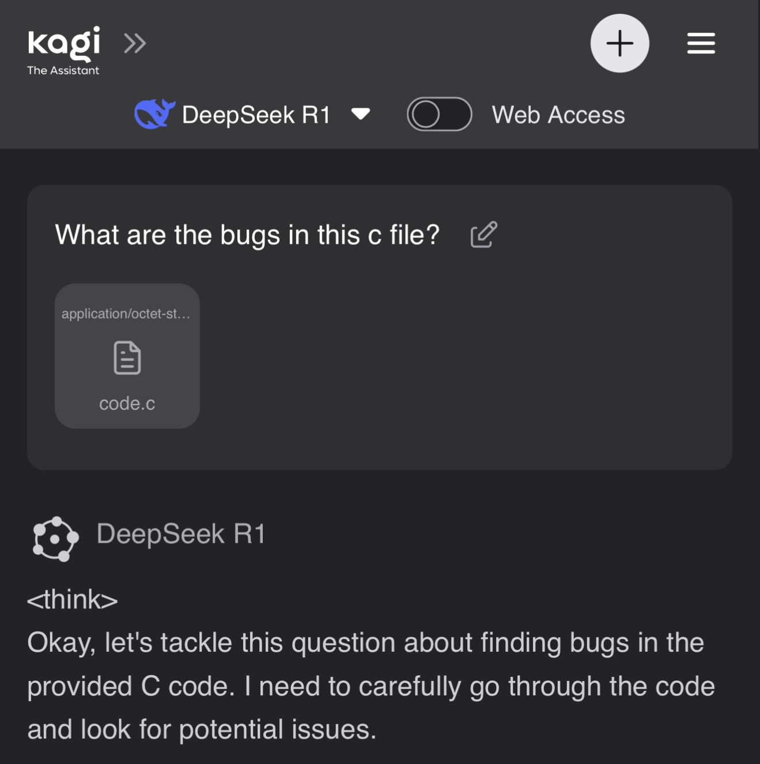Click the model dropdown caret arrow
This screenshot has height=764, width=760.
(x=361, y=114)
